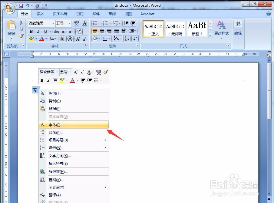
Task: Expand paragraph dialog launcher in 段落 group
Action: click(x=137, y=45)
